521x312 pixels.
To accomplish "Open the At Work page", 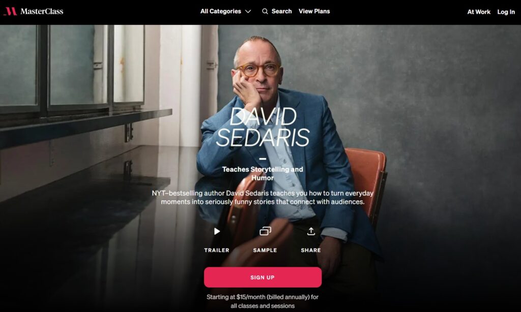I will click(478, 12).
